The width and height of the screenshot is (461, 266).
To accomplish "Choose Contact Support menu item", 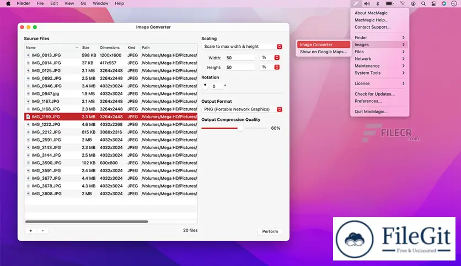I will pyautogui.click(x=373, y=27).
